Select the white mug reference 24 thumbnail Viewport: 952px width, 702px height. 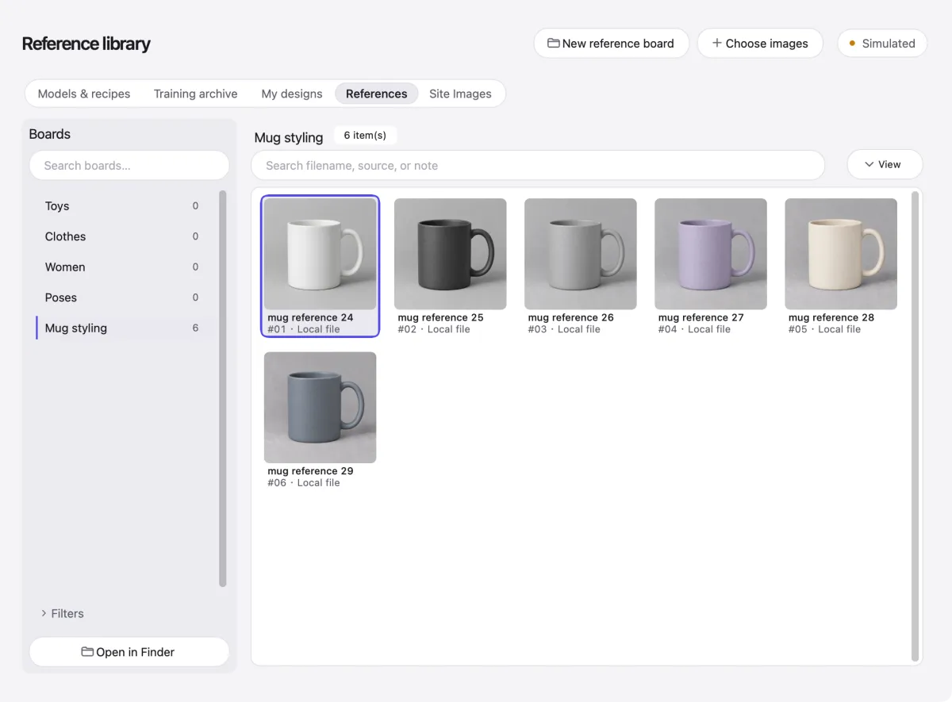pyautogui.click(x=321, y=254)
